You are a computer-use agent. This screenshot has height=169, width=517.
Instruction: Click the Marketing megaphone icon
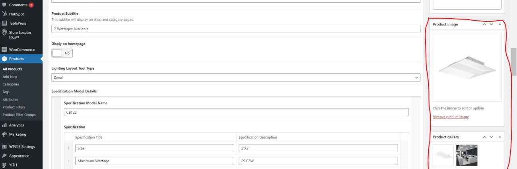4,134
